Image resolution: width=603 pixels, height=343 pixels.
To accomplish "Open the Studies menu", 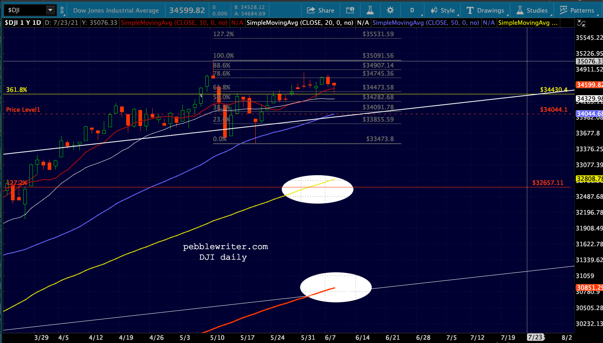I will [x=532, y=10].
